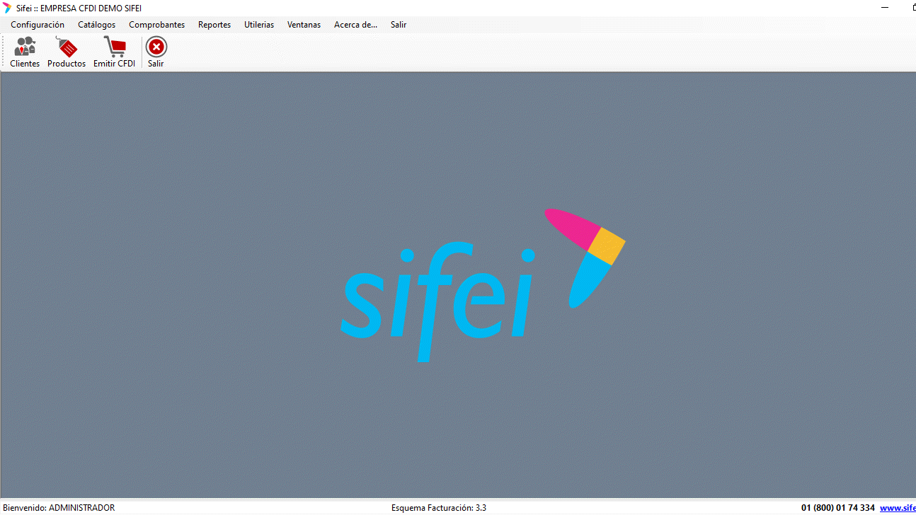This screenshot has width=916, height=515.
Task: Click the Sifei app icon in title bar
Action: point(7,8)
